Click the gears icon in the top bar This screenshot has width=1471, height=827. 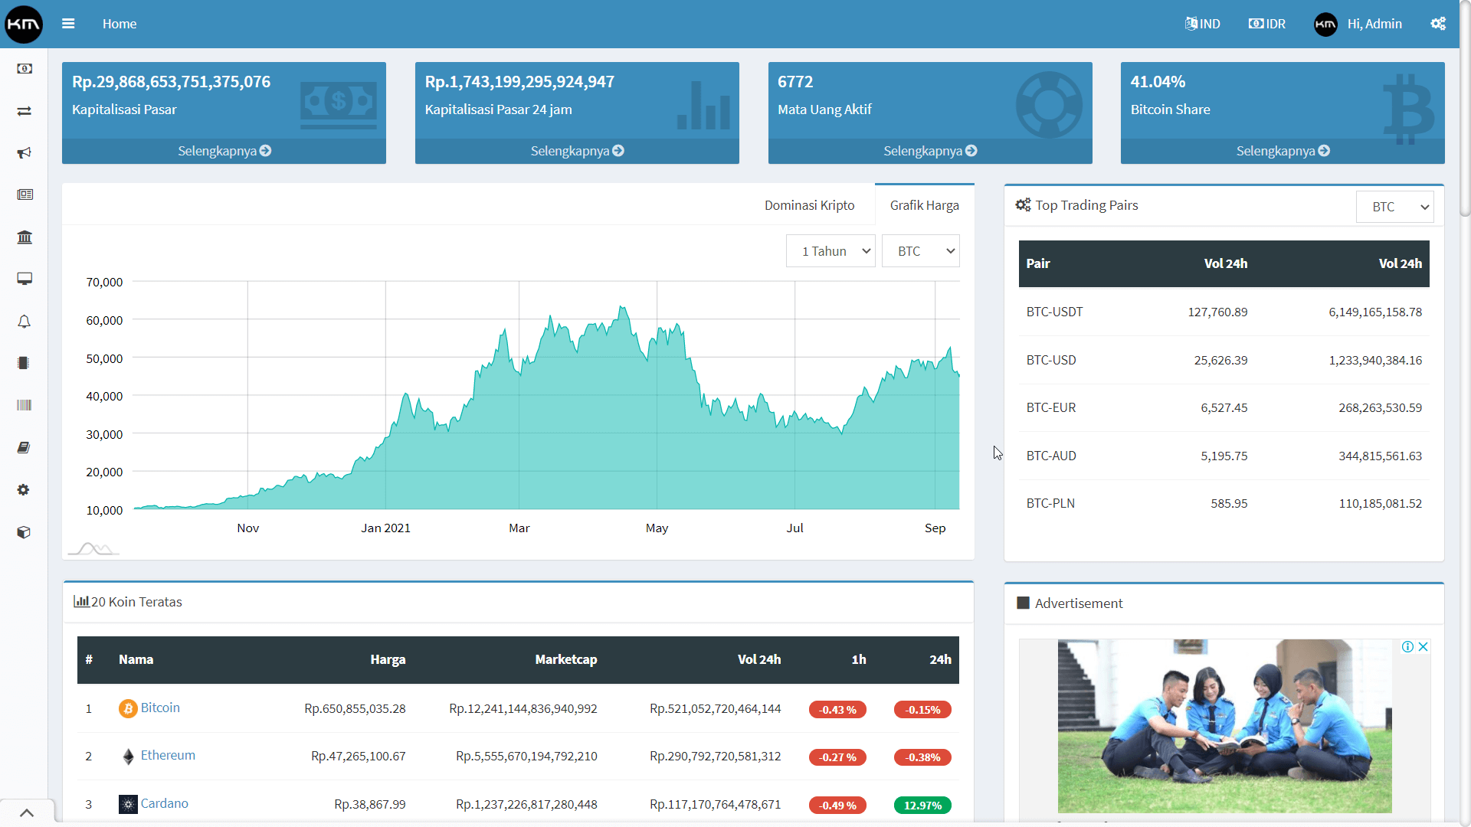pyautogui.click(x=1437, y=24)
